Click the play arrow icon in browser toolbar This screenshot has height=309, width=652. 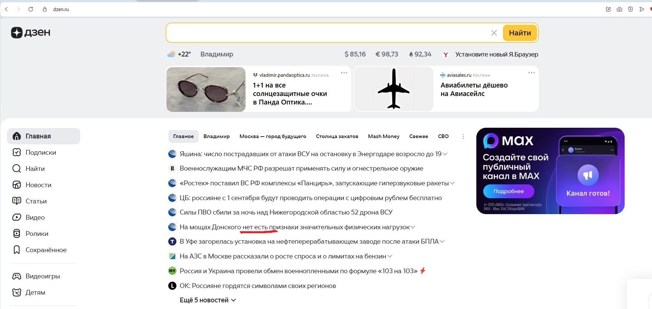(642, 9)
